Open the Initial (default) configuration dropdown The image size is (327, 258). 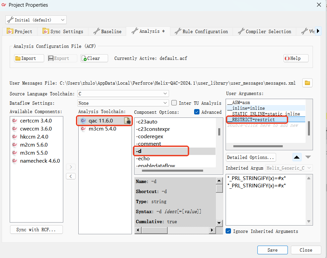[36, 20]
